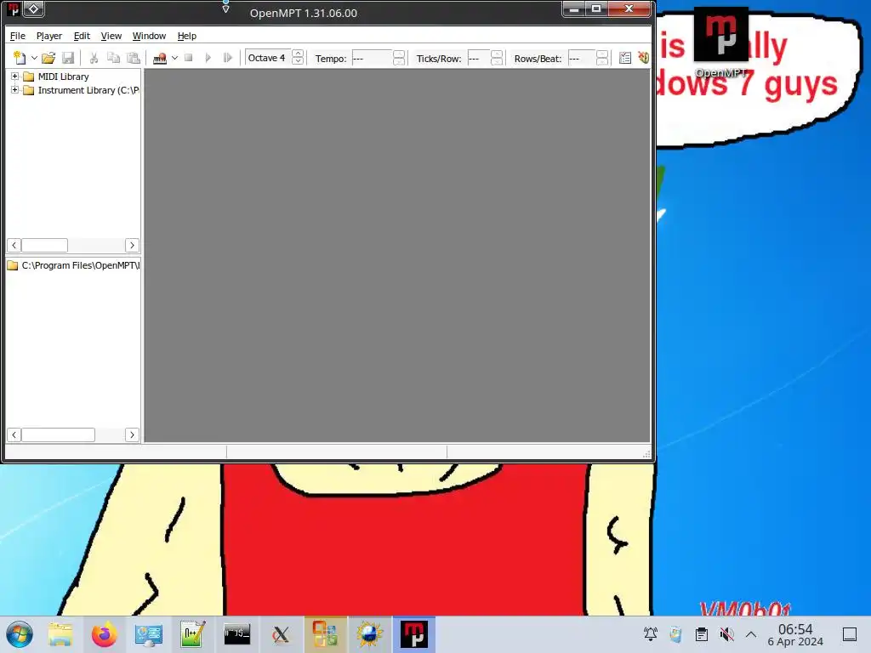Launch Firefox from the taskbar
The height and width of the screenshot is (653, 871).
point(104,634)
